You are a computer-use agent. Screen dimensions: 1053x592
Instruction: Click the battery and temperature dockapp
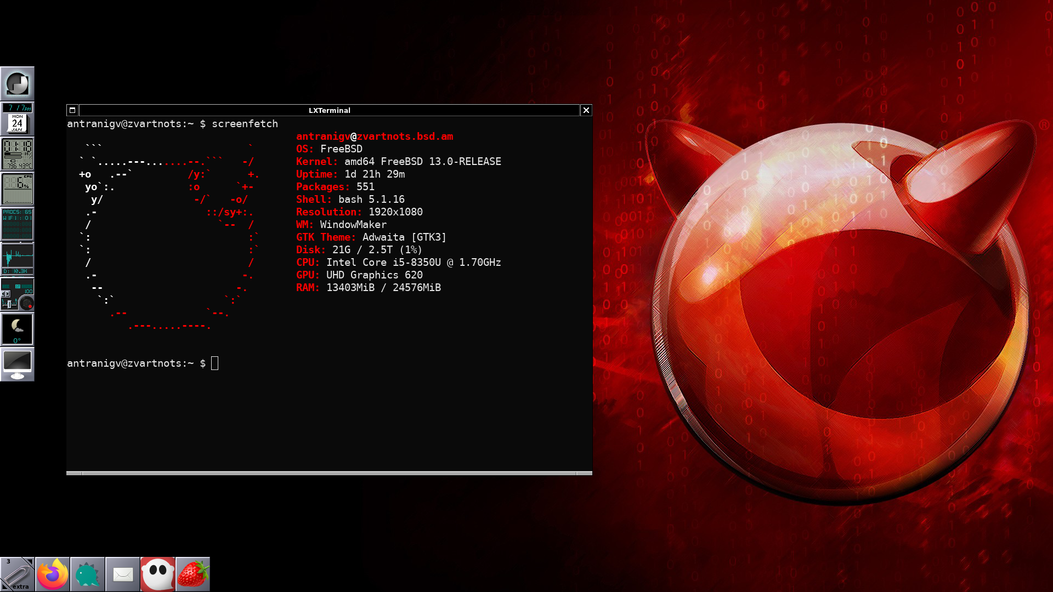tap(18, 154)
